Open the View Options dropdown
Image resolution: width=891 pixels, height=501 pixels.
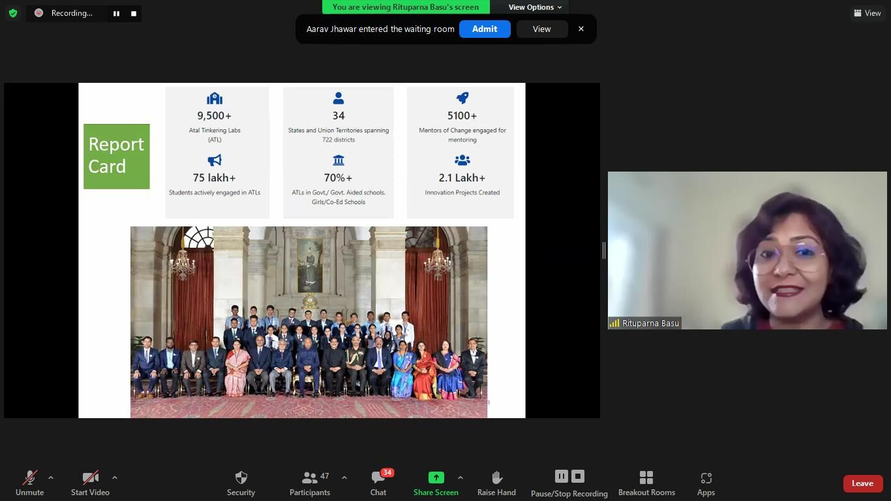535,7
